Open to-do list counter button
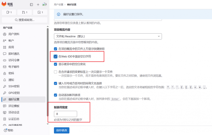212x135 pixels. [40, 12]
